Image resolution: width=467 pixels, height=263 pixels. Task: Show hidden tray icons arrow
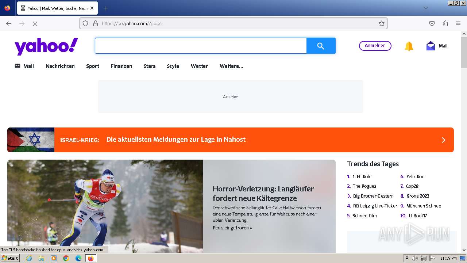[407, 258]
